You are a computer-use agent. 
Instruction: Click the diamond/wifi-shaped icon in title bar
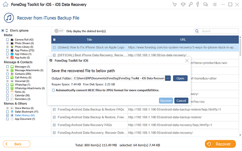click(x=183, y=4)
